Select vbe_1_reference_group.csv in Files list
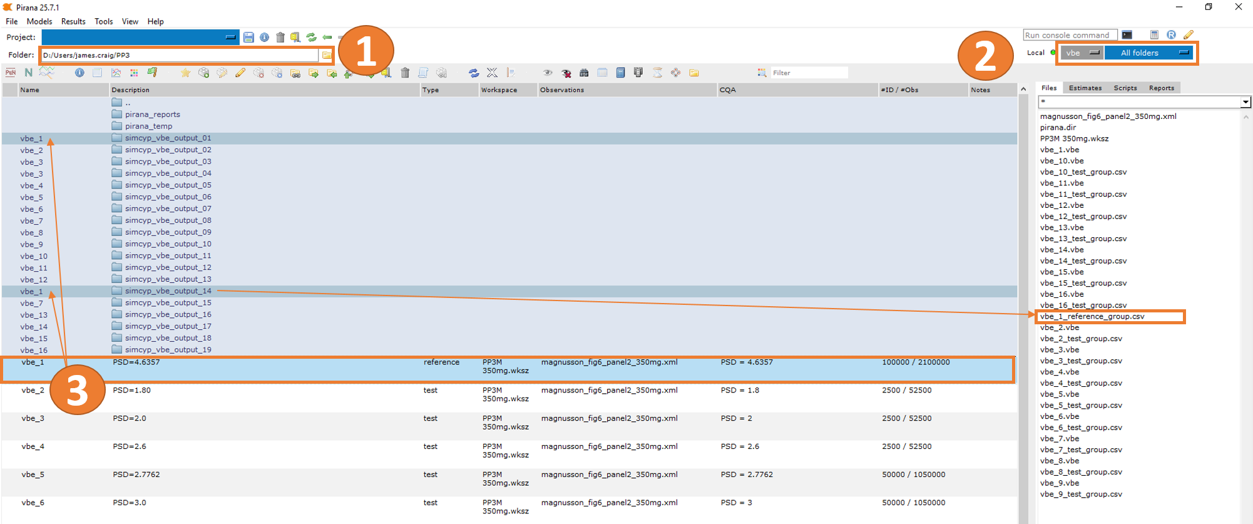The width and height of the screenshot is (1253, 524). [1092, 317]
